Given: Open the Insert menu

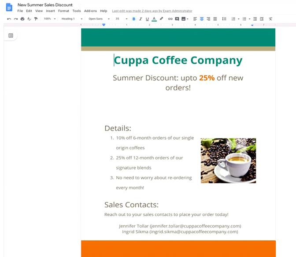Looking at the screenshot, I should pos(51,11).
